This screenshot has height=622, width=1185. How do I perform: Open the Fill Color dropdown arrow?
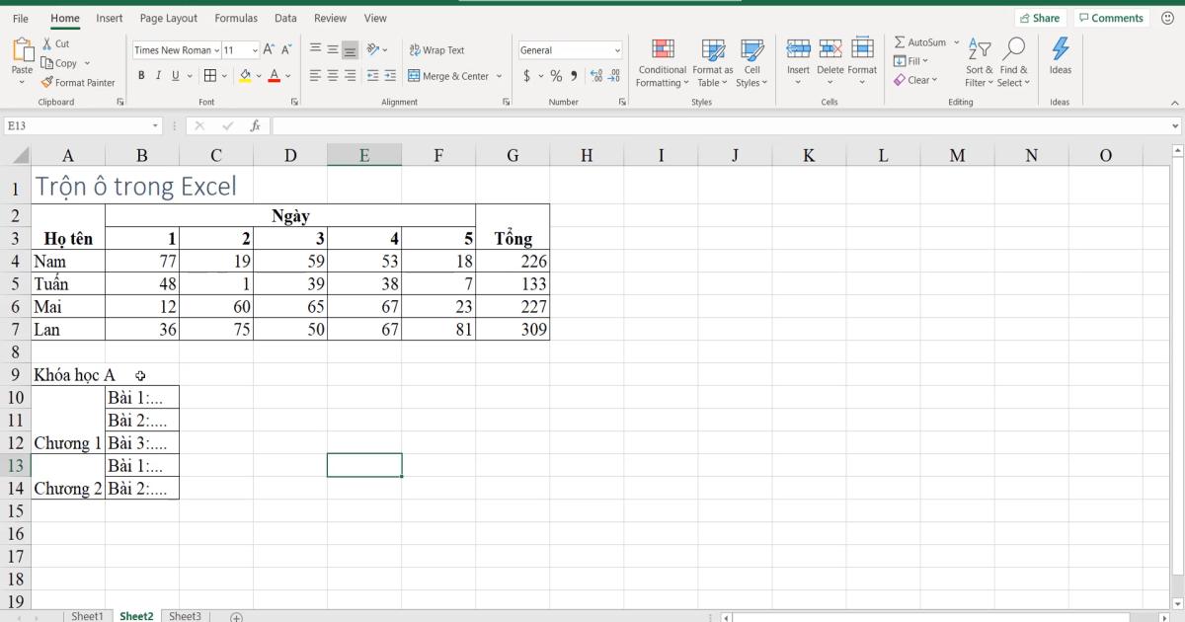(257, 75)
